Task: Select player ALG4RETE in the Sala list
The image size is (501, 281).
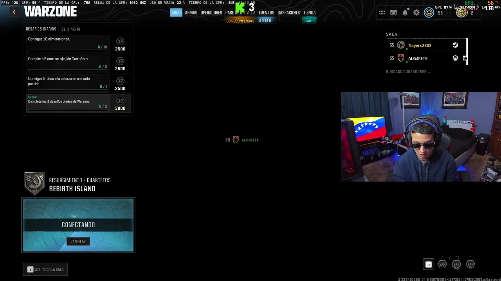Action: (427, 58)
